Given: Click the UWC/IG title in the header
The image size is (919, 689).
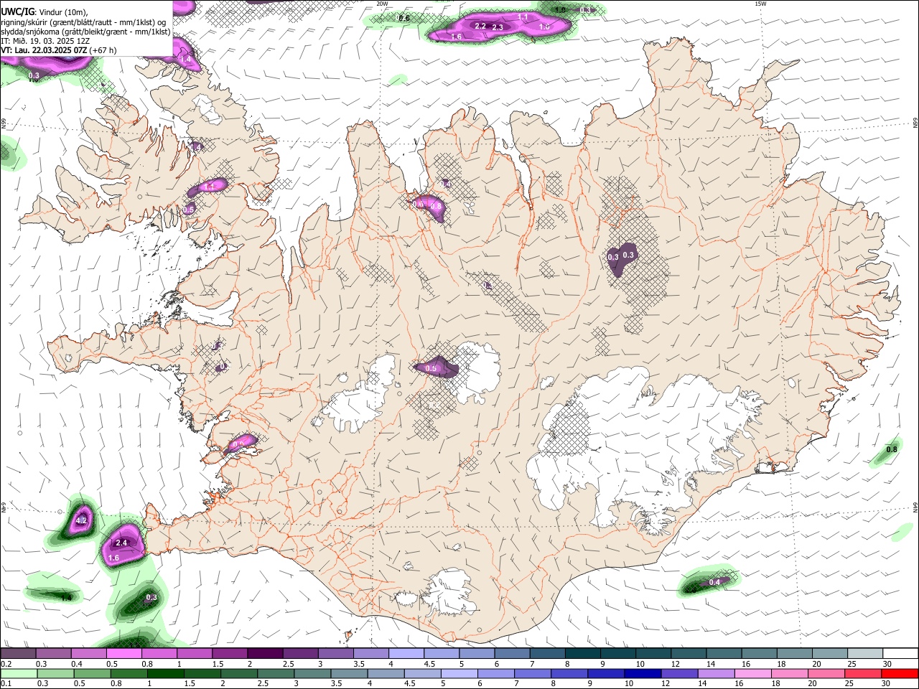Looking at the screenshot, I should click(17, 11).
